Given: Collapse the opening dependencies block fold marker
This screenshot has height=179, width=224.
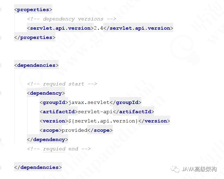Looking at the screenshot, I should coord(1,66).
